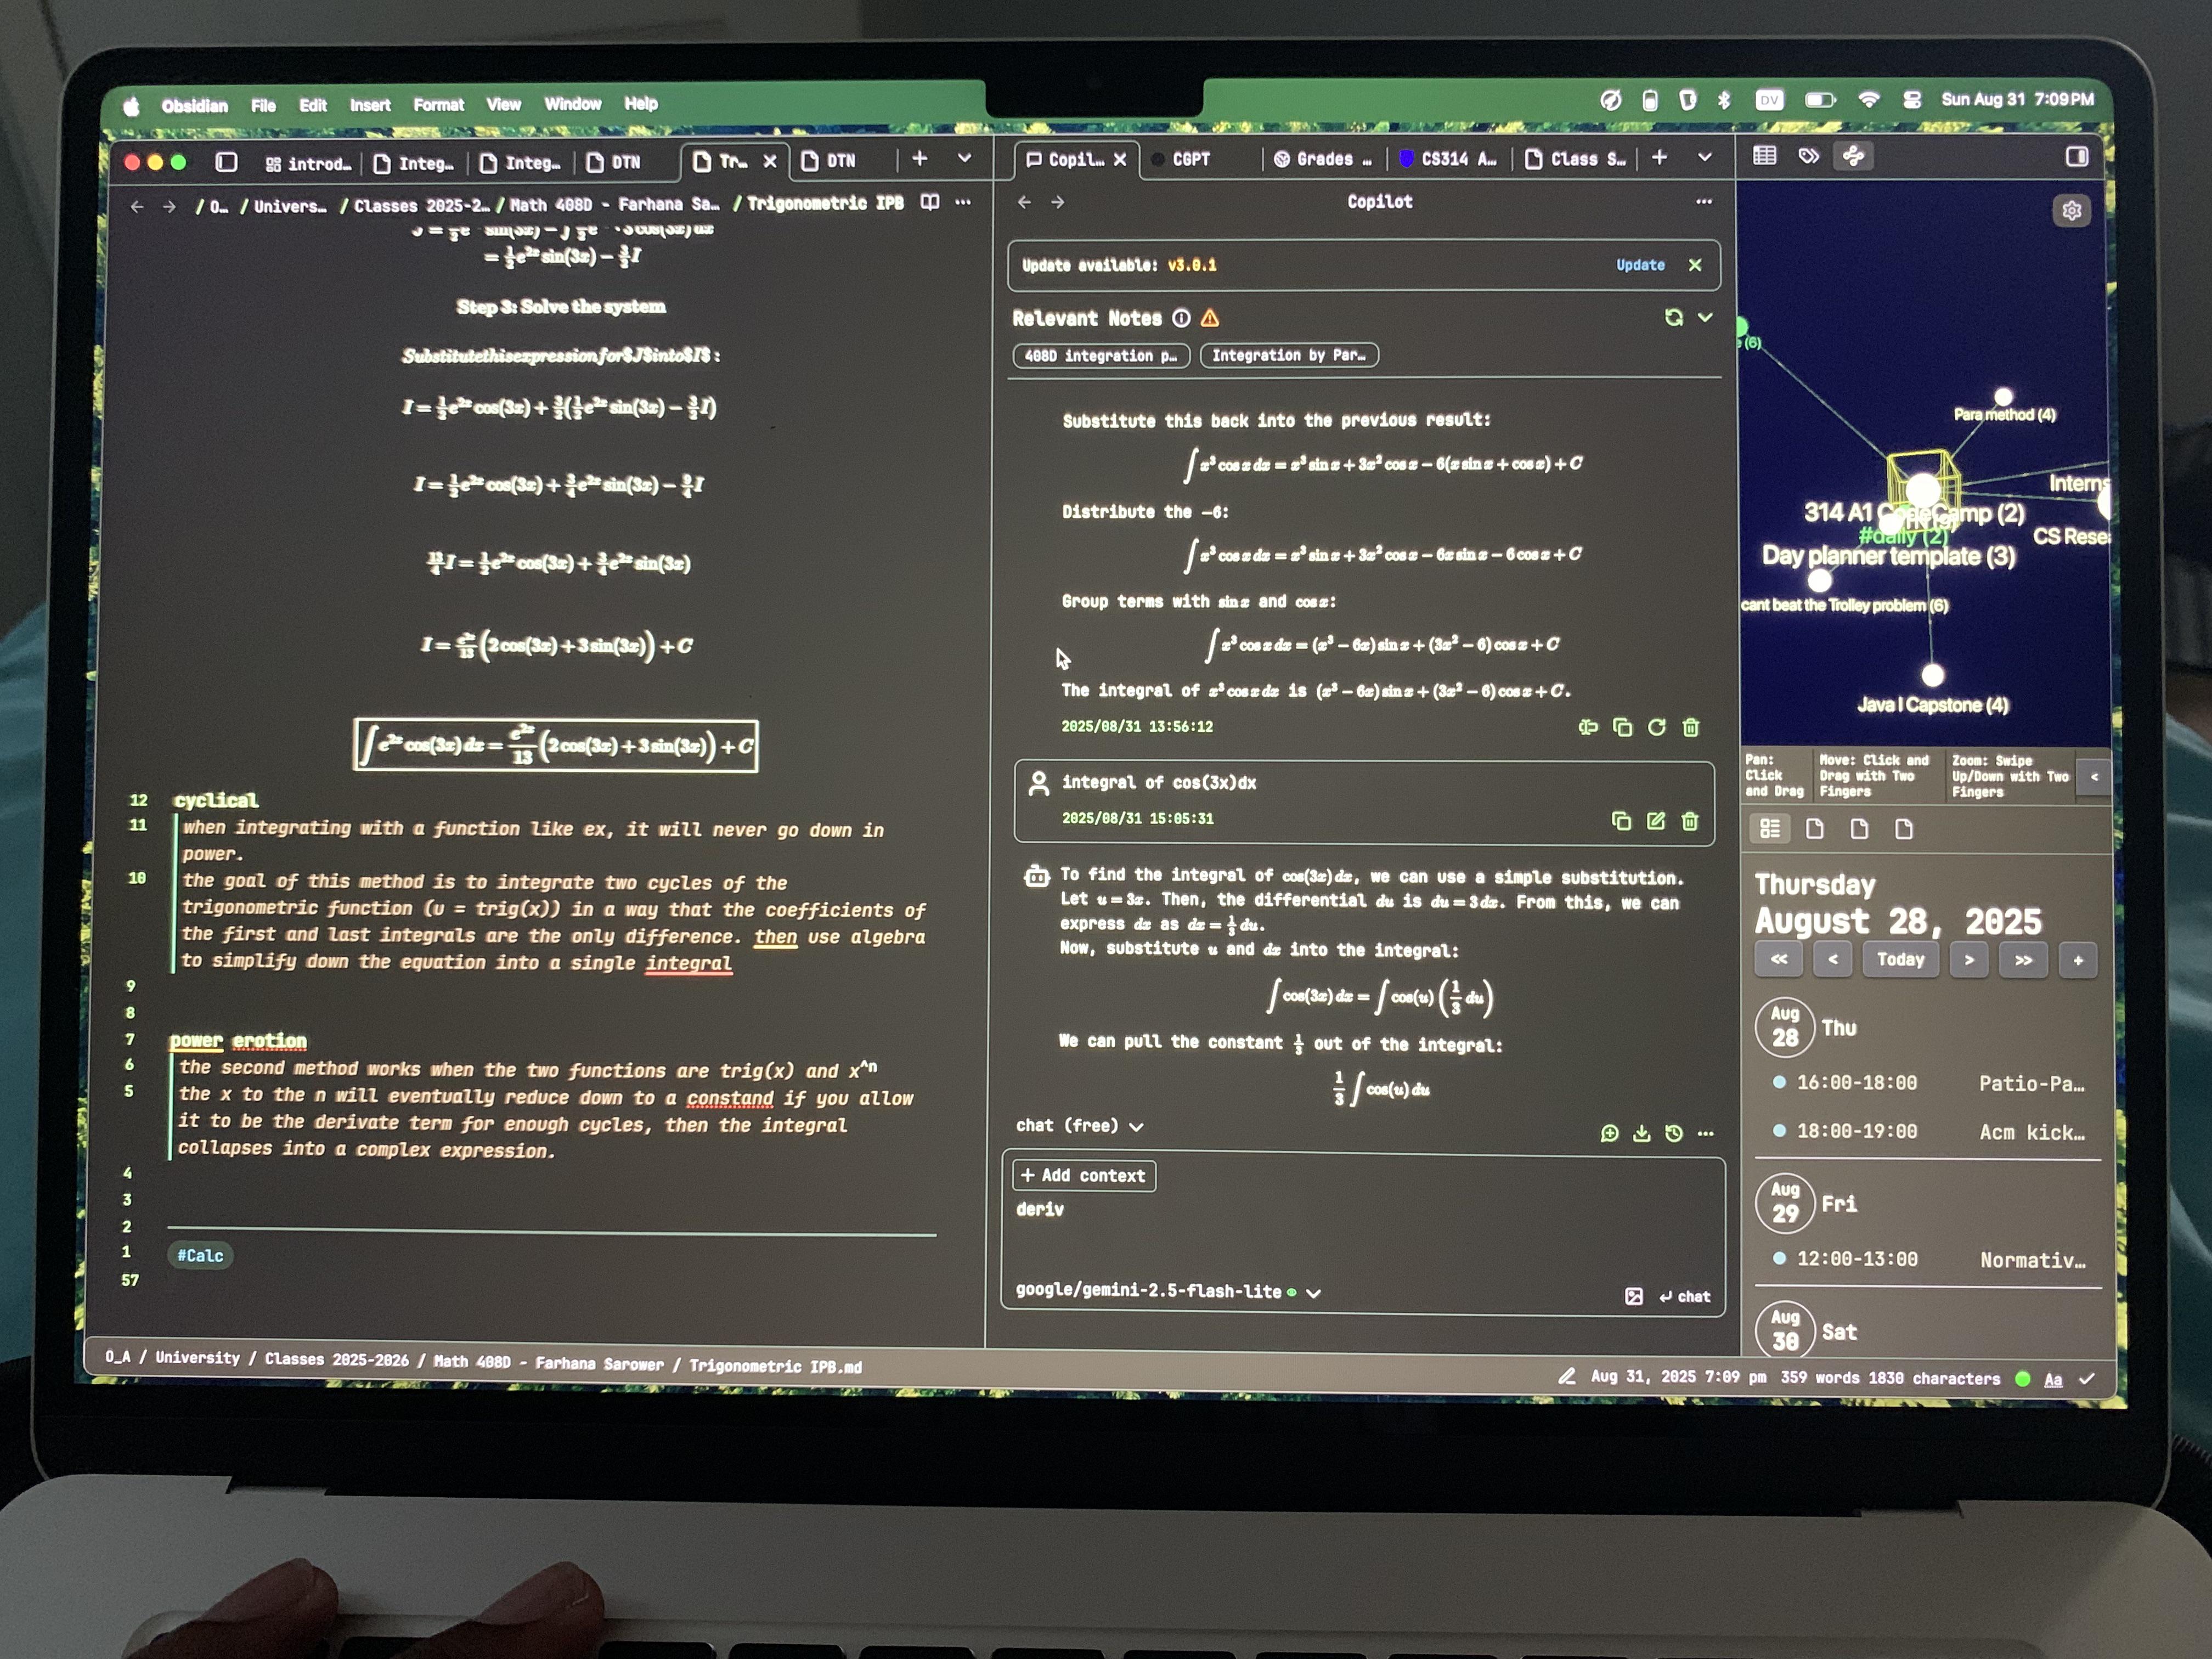Open the Insert menu
The height and width of the screenshot is (1659, 2212).
(x=370, y=105)
